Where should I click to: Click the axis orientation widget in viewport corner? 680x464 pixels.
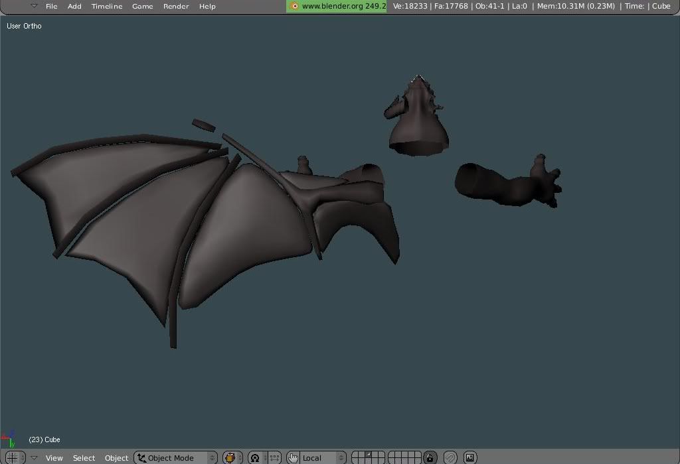[x=9, y=438]
